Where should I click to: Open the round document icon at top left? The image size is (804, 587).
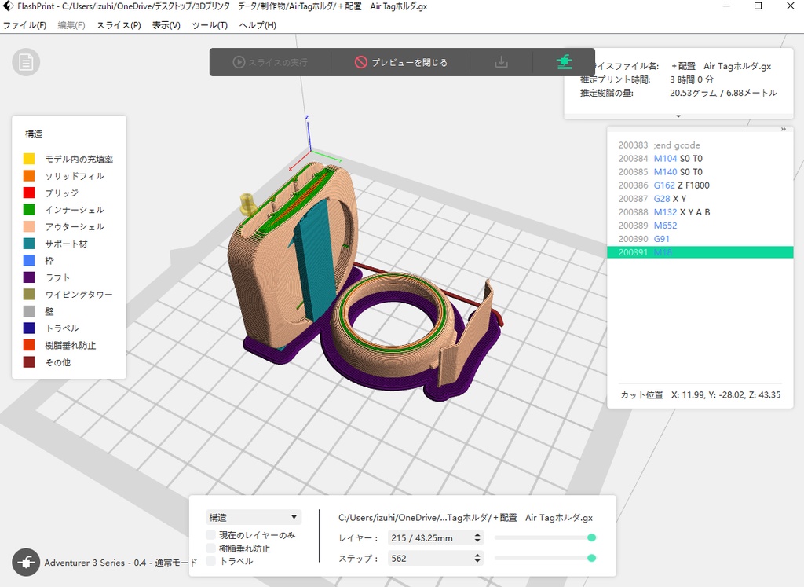(26, 62)
